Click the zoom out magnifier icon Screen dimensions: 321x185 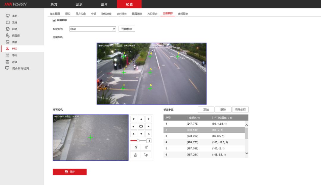(x=136, y=147)
